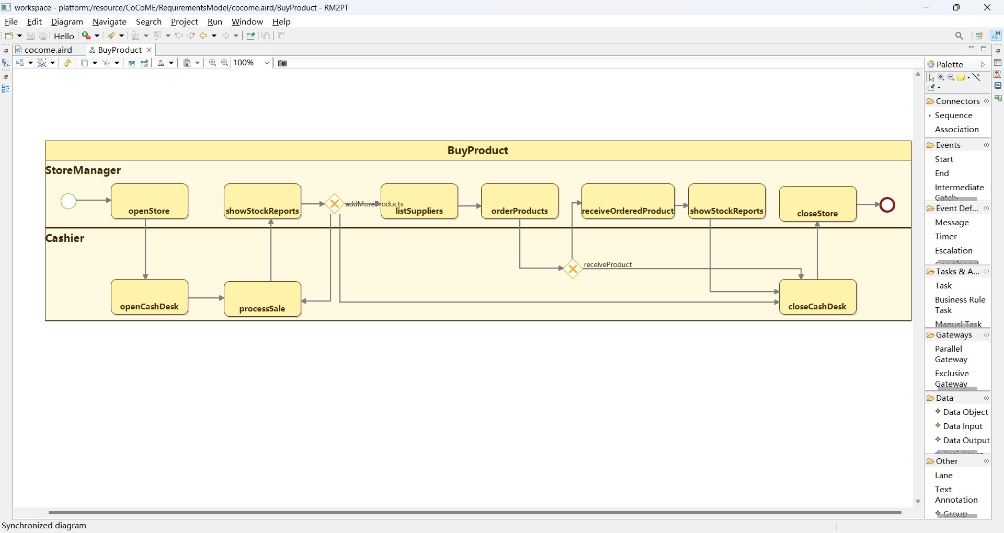
Task: Select Parallel Gateway from the palette
Action: coord(951,354)
